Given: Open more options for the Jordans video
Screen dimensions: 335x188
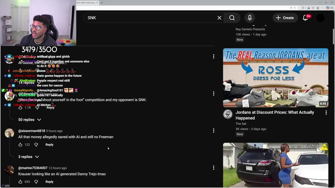Looking at the screenshot, I should click(326, 113).
